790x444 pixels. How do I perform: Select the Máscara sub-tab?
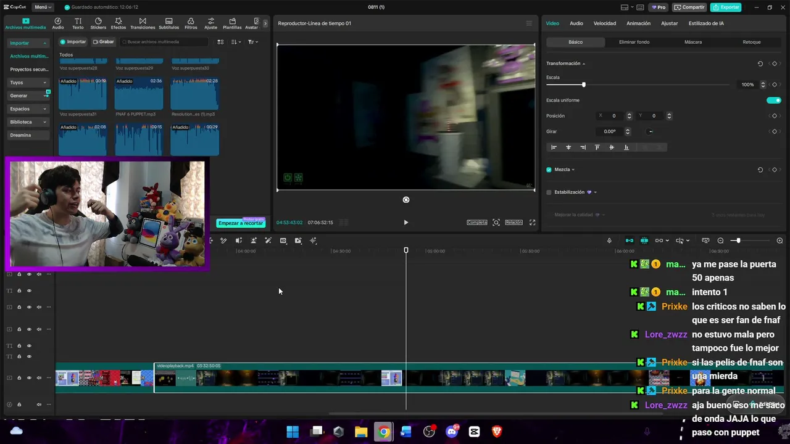coord(693,42)
